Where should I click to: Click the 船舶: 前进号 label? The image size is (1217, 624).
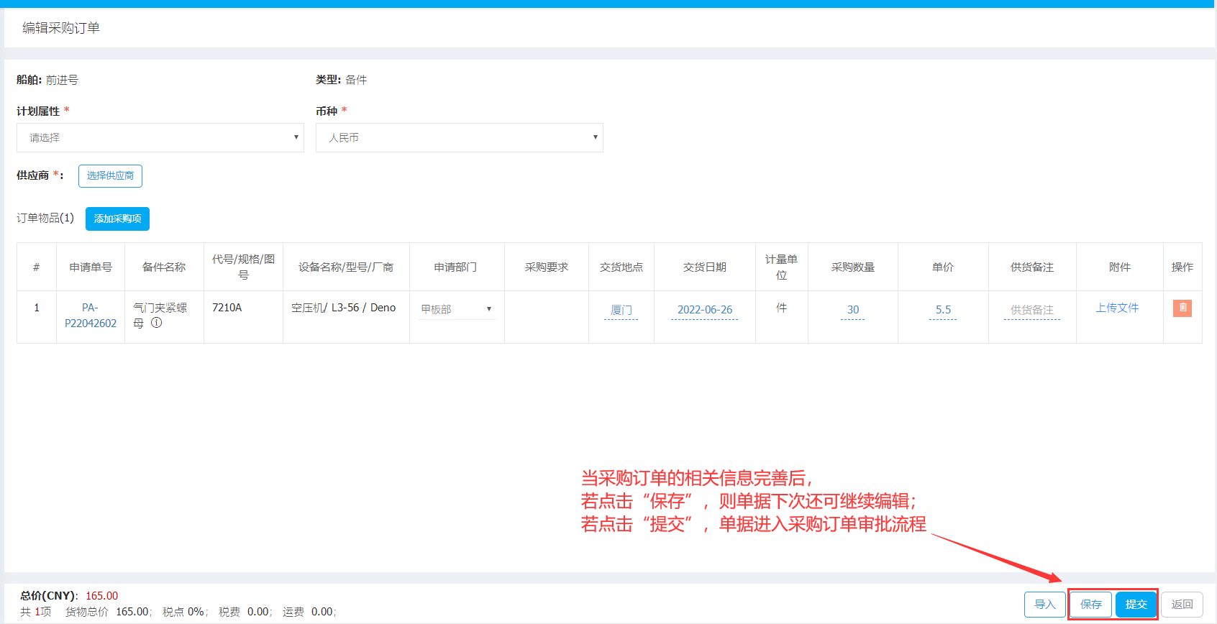click(x=47, y=80)
